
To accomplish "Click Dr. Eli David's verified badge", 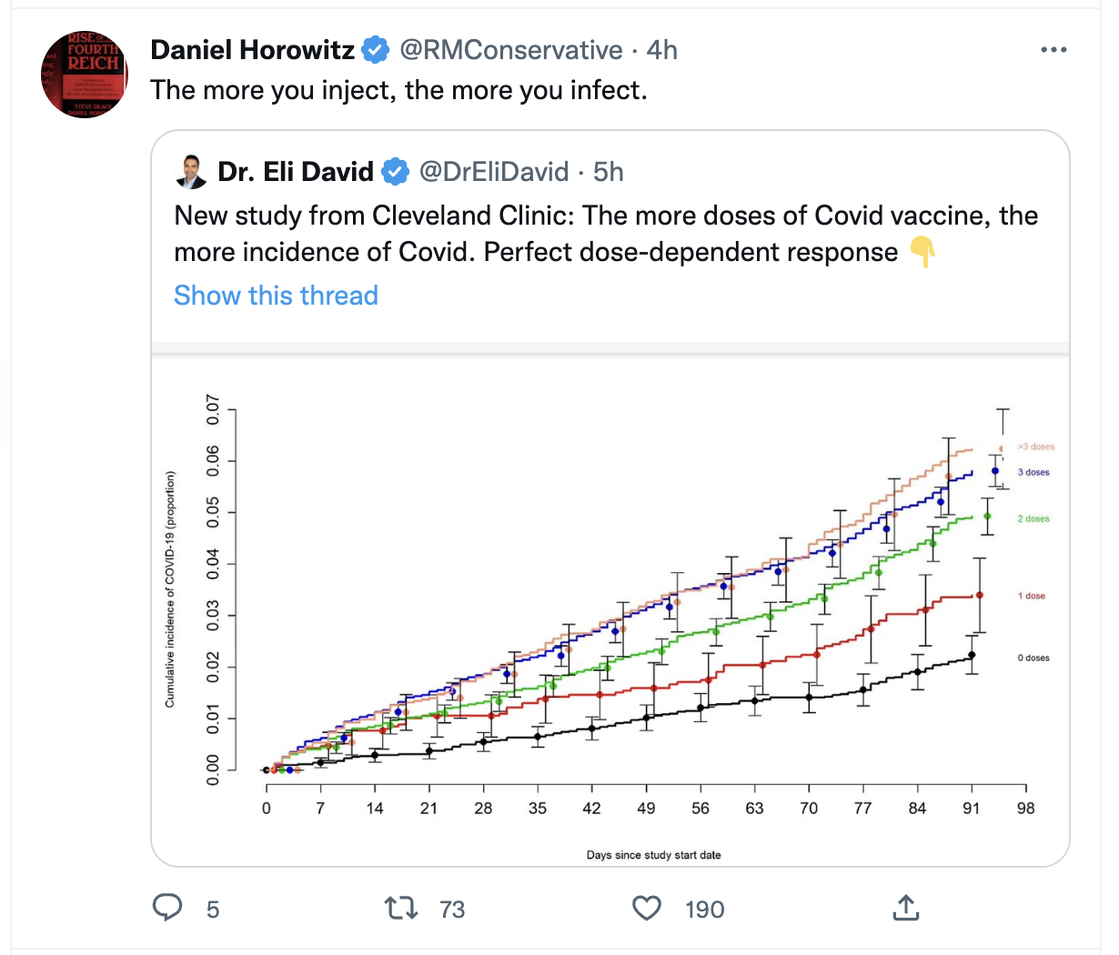I will (396, 171).
